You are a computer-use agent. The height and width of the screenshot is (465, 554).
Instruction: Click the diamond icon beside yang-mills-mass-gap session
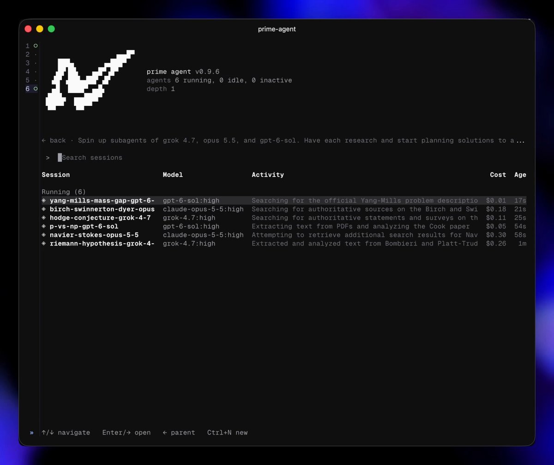44,201
